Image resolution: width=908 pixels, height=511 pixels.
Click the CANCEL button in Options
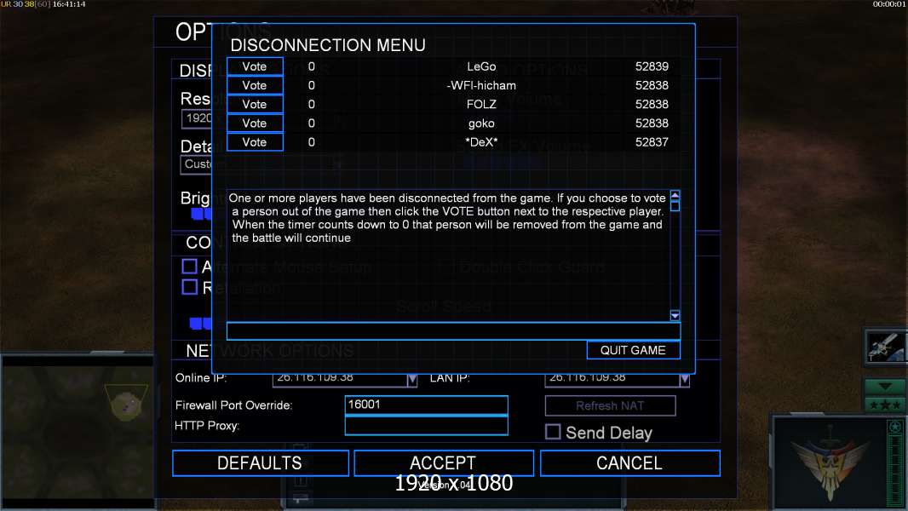(629, 463)
